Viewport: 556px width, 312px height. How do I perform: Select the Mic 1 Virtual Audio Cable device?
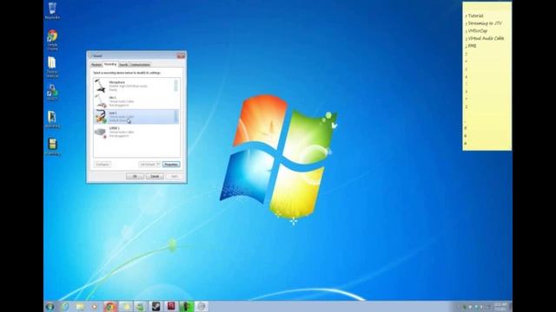[136, 101]
